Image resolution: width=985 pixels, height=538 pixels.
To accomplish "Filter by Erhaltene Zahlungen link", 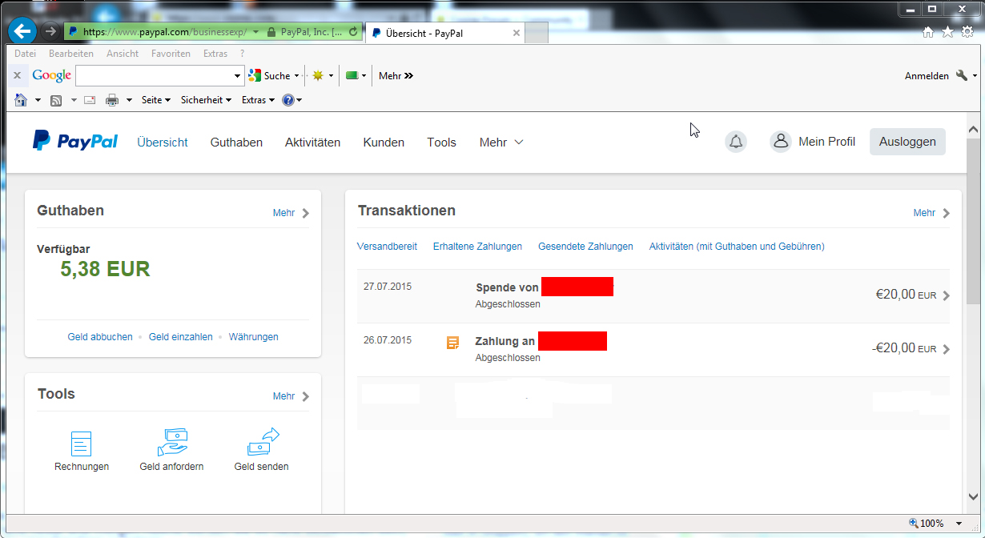I will click(x=477, y=247).
